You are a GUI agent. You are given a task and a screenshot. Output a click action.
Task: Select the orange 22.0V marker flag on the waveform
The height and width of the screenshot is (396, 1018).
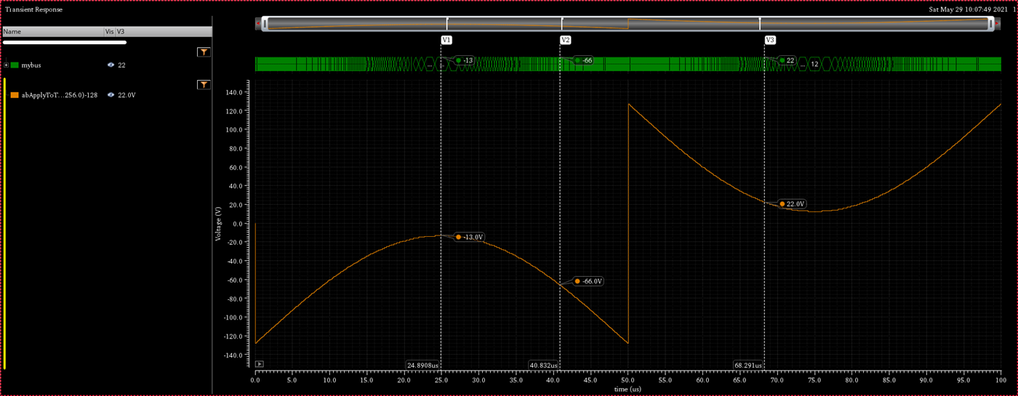793,204
